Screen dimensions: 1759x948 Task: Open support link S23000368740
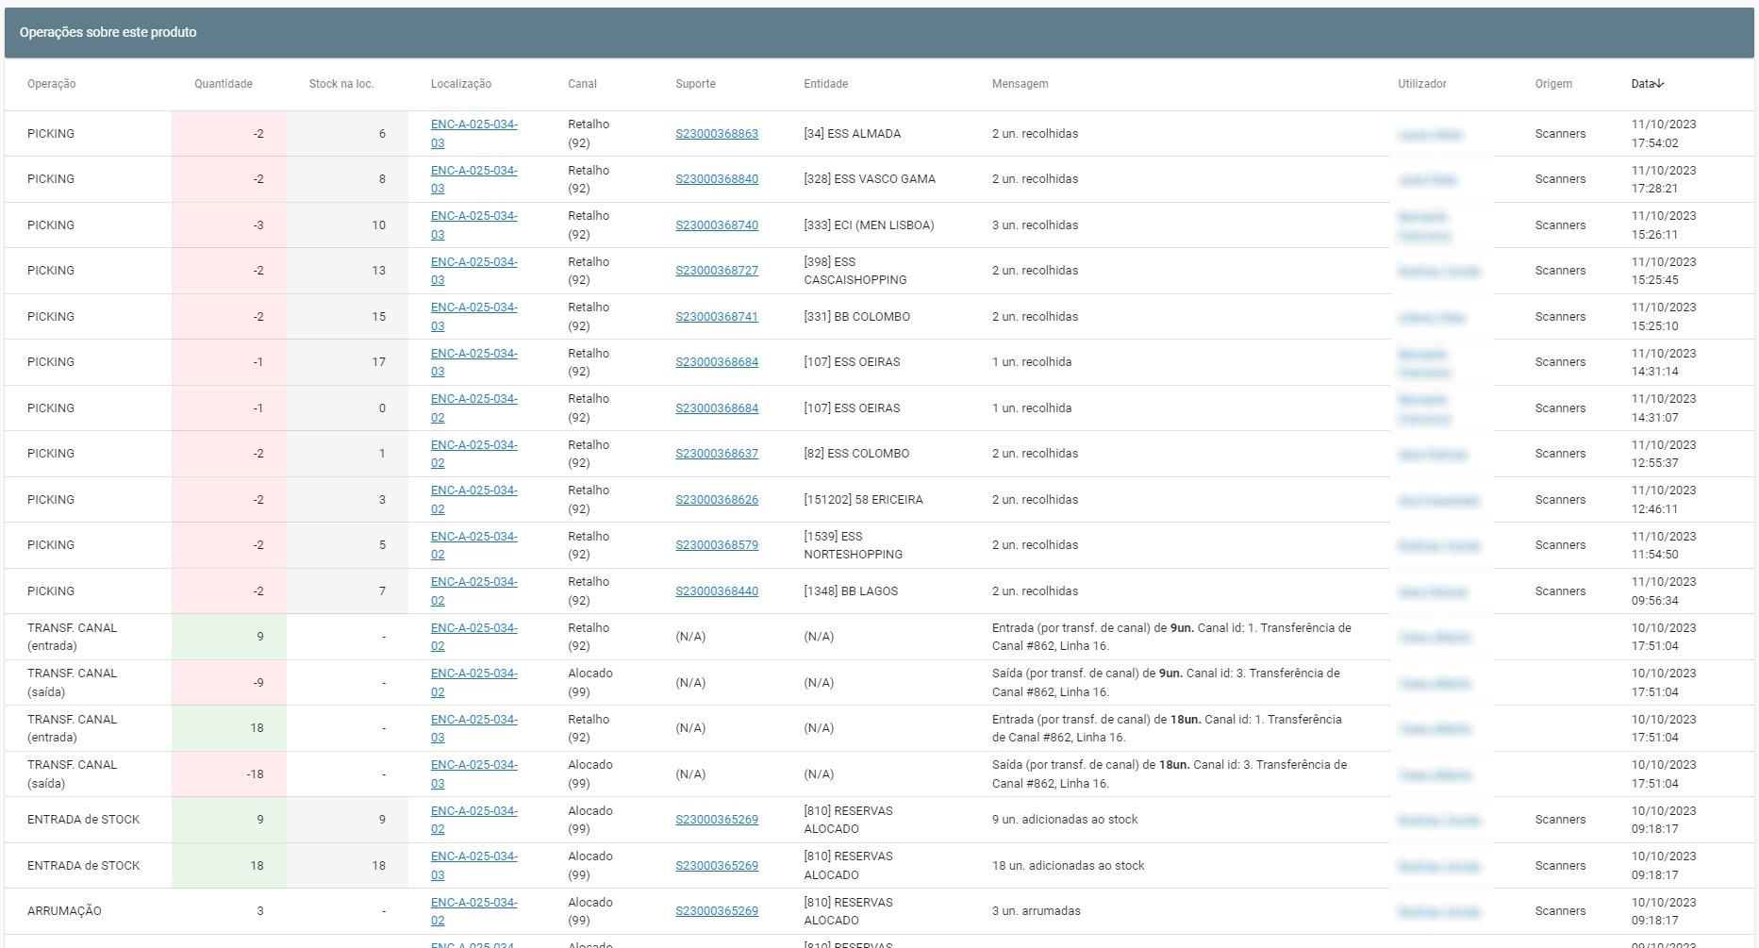click(x=717, y=225)
